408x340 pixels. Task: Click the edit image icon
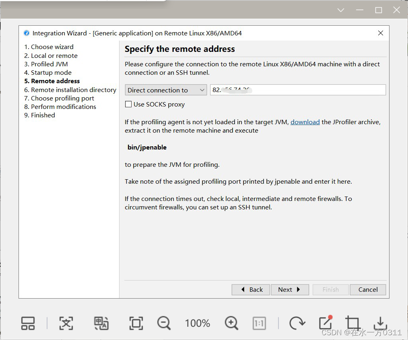click(326, 323)
